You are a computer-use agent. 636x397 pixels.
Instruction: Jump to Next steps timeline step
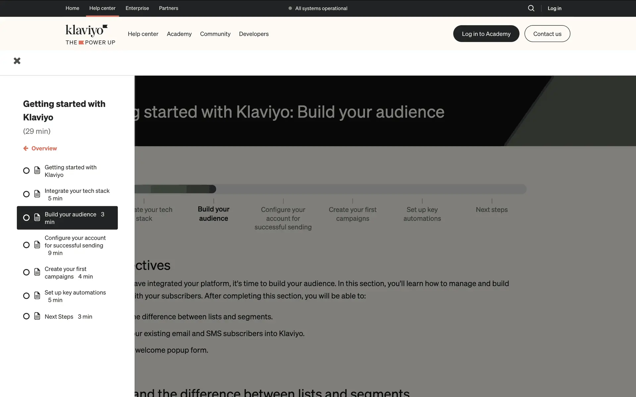point(492,210)
